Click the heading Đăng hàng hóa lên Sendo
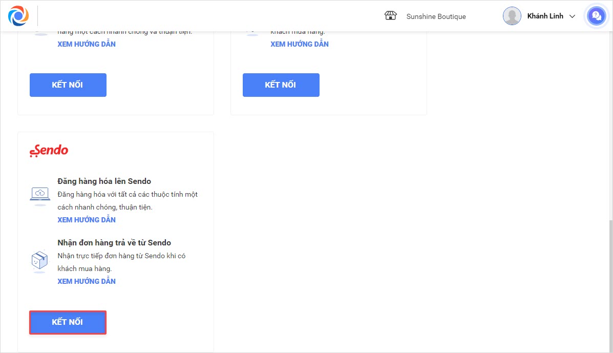 (x=104, y=181)
